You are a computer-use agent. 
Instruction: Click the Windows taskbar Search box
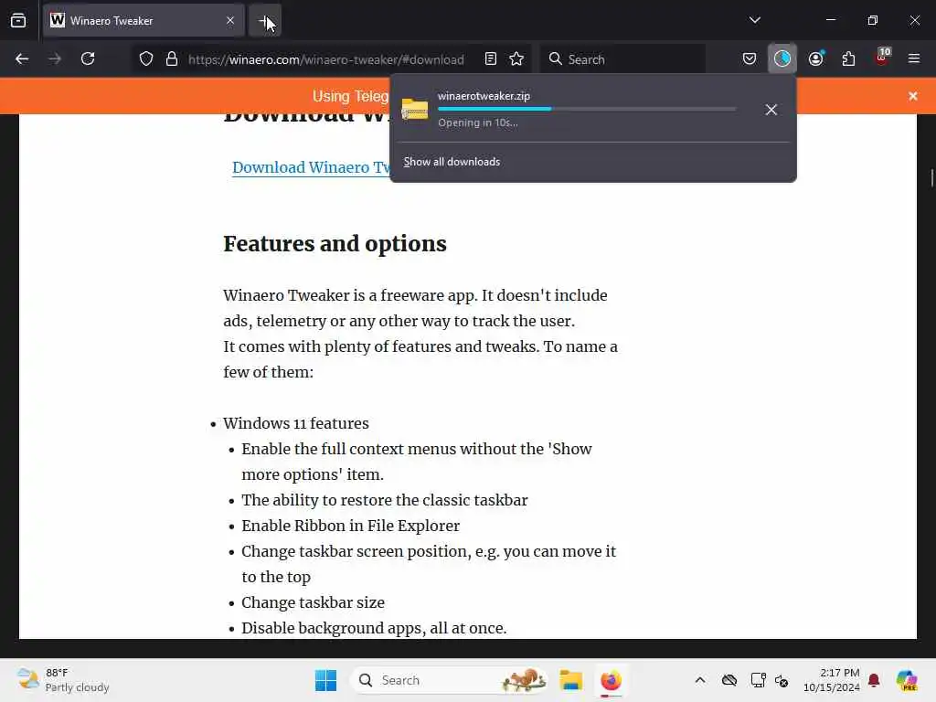[x=450, y=680]
